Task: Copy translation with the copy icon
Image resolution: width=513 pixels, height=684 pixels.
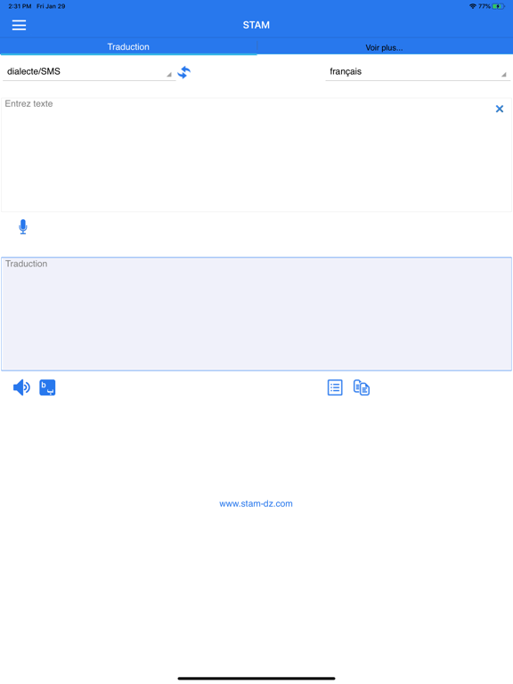Action: pos(362,387)
